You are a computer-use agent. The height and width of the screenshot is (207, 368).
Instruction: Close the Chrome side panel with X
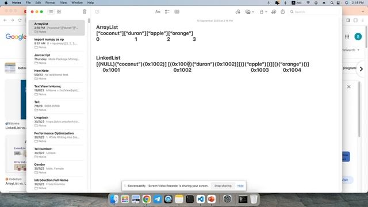(349, 87)
